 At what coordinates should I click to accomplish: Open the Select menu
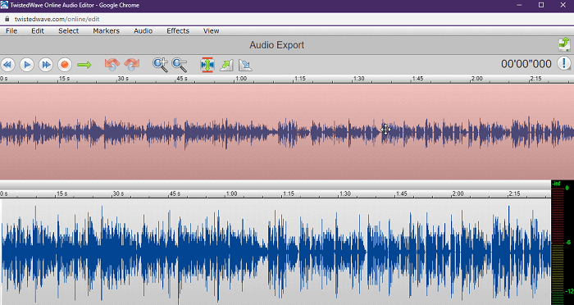tap(68, 31)
